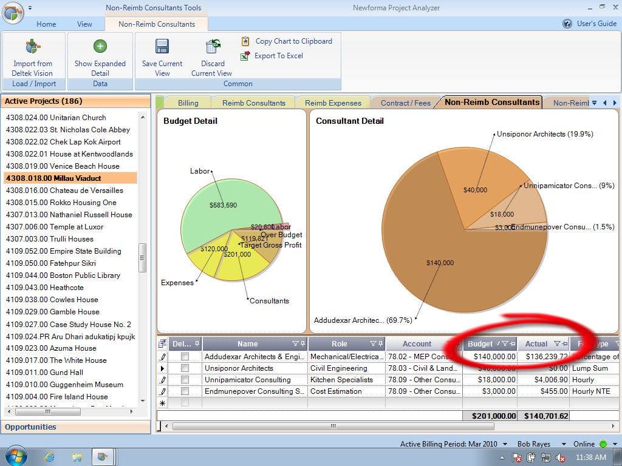Click the Save Current View icon

(x=162, y=47)
